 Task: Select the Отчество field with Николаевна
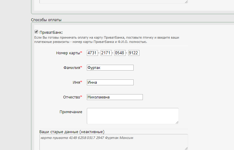tap(115, 97)
